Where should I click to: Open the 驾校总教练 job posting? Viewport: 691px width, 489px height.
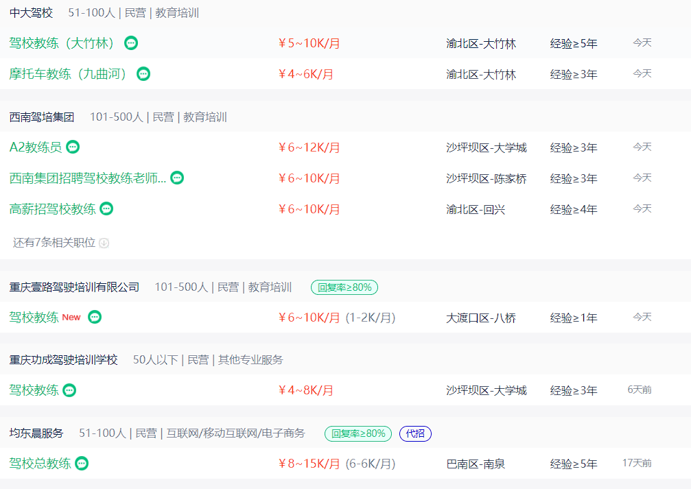click(x=40, y=464)
